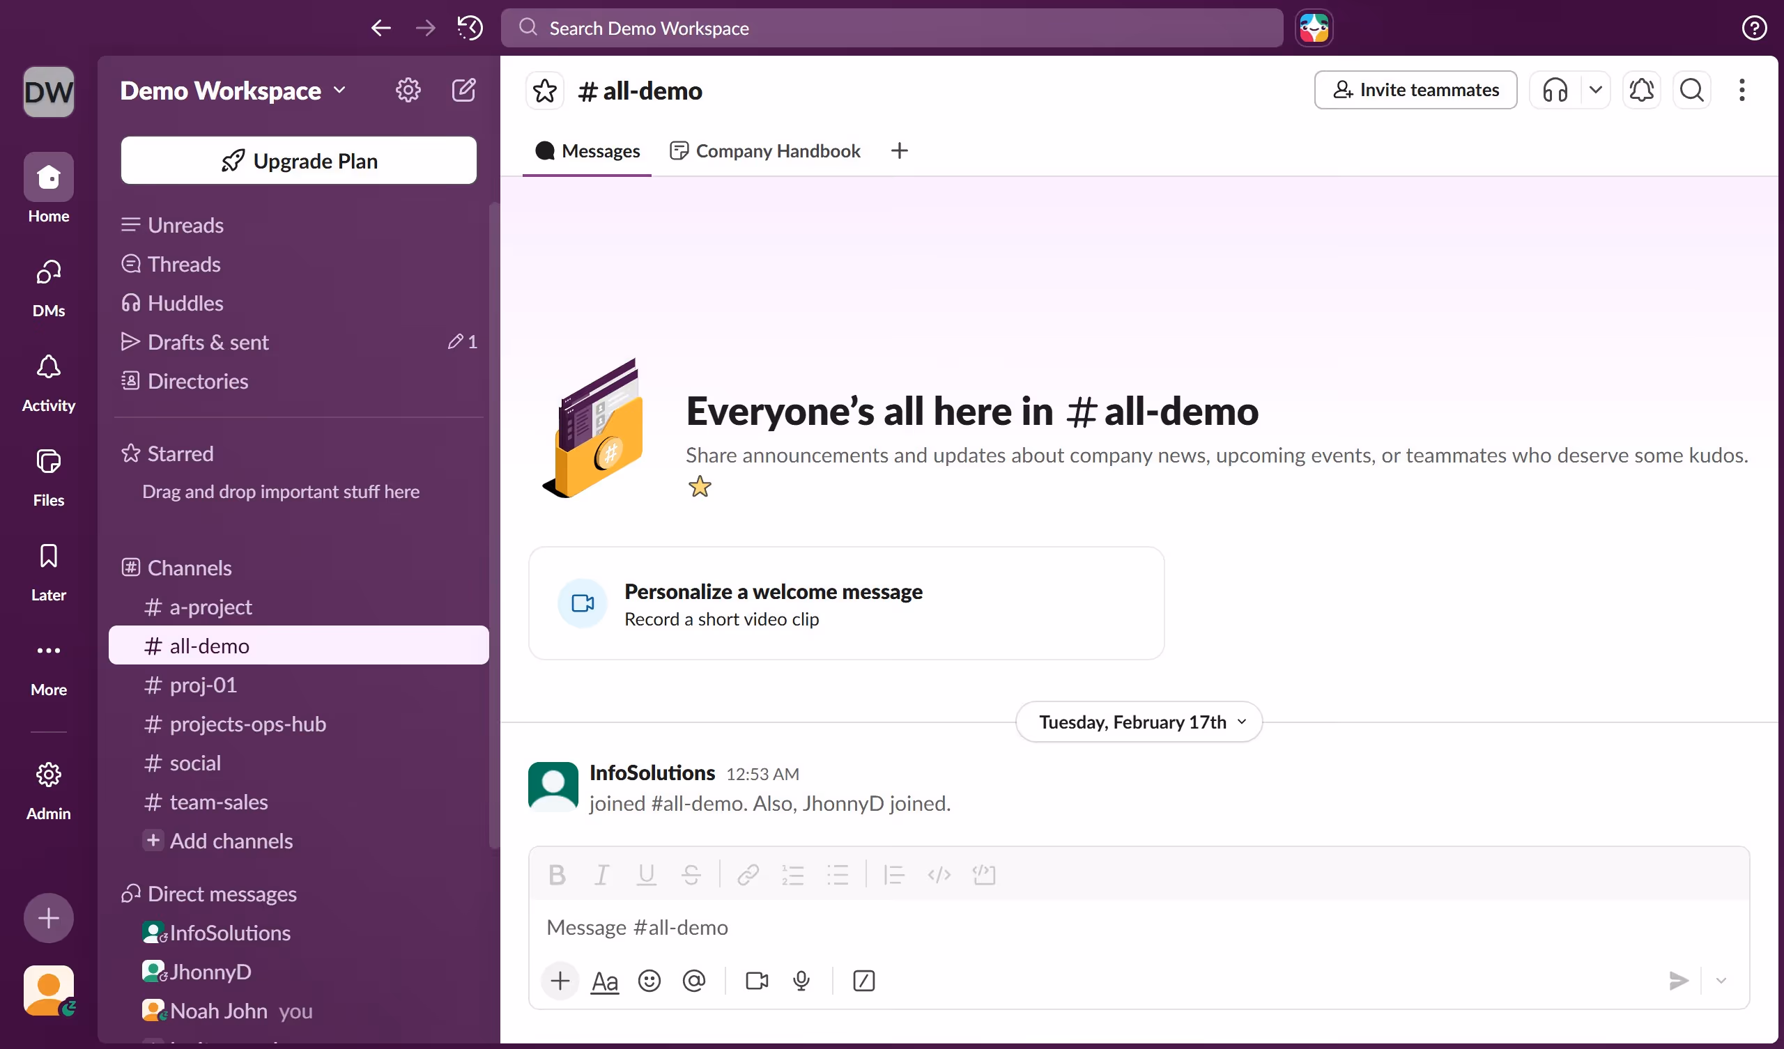
Task: Click the colorful Slack AI avatar icon
Action: pyautogui.click(x=1314, y=28)
